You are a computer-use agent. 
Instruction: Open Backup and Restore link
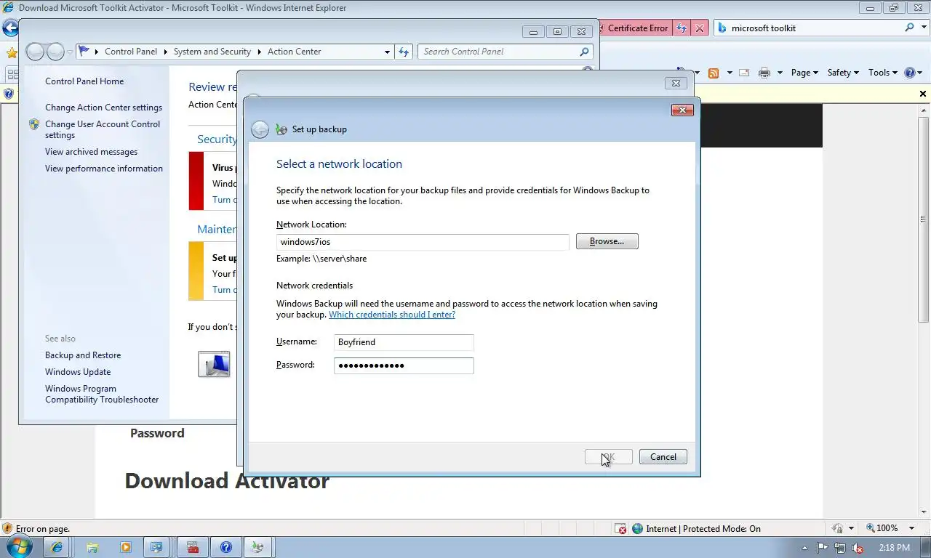pyautogui.click(x=83, y=355)
